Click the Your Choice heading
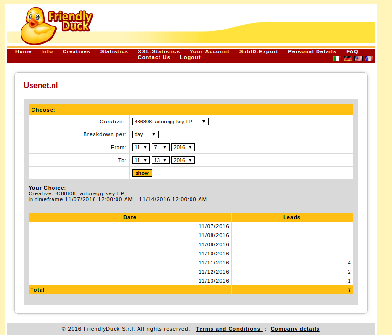Image resolution: width=392 pixels, height=335 pixels. (x=47, y=188)
